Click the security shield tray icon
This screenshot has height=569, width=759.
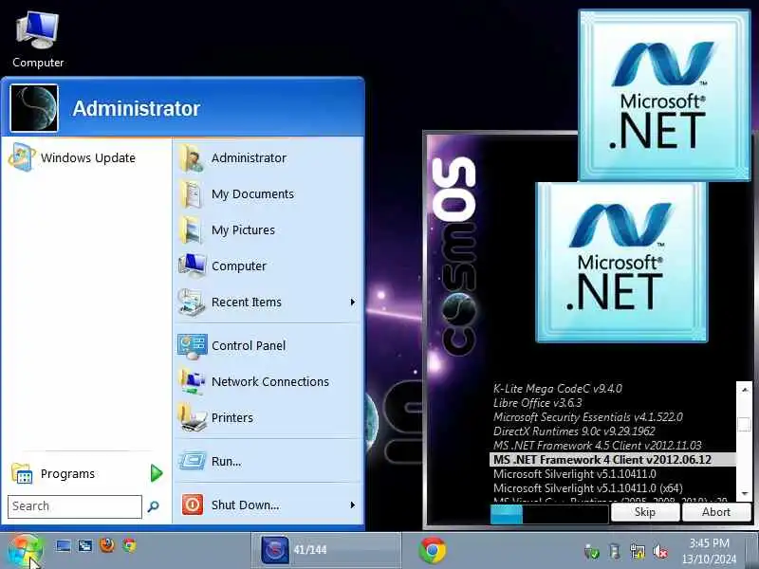591,551
